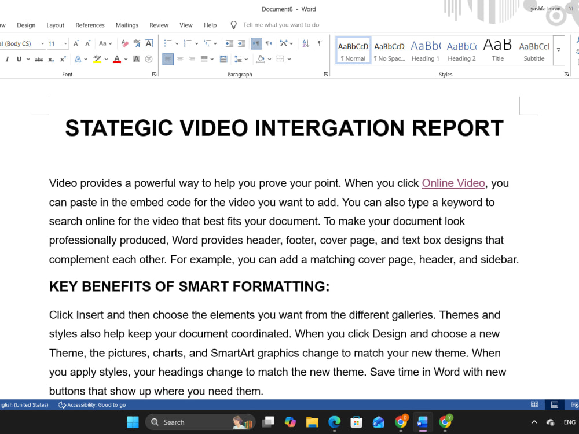
Task: Open the Styles pane launcher
Action: coord(566,75)
